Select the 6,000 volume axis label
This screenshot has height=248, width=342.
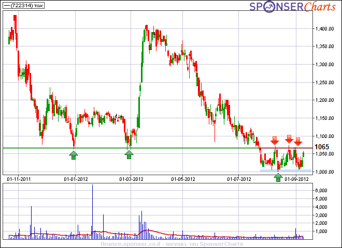[321, 191]
